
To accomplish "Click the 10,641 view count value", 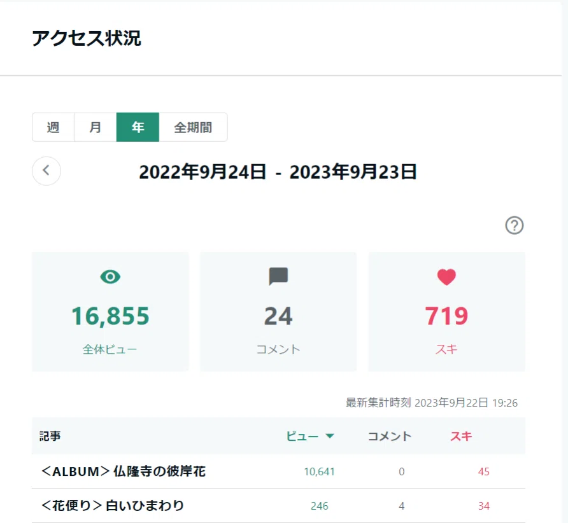I will (x=319, y=471).
